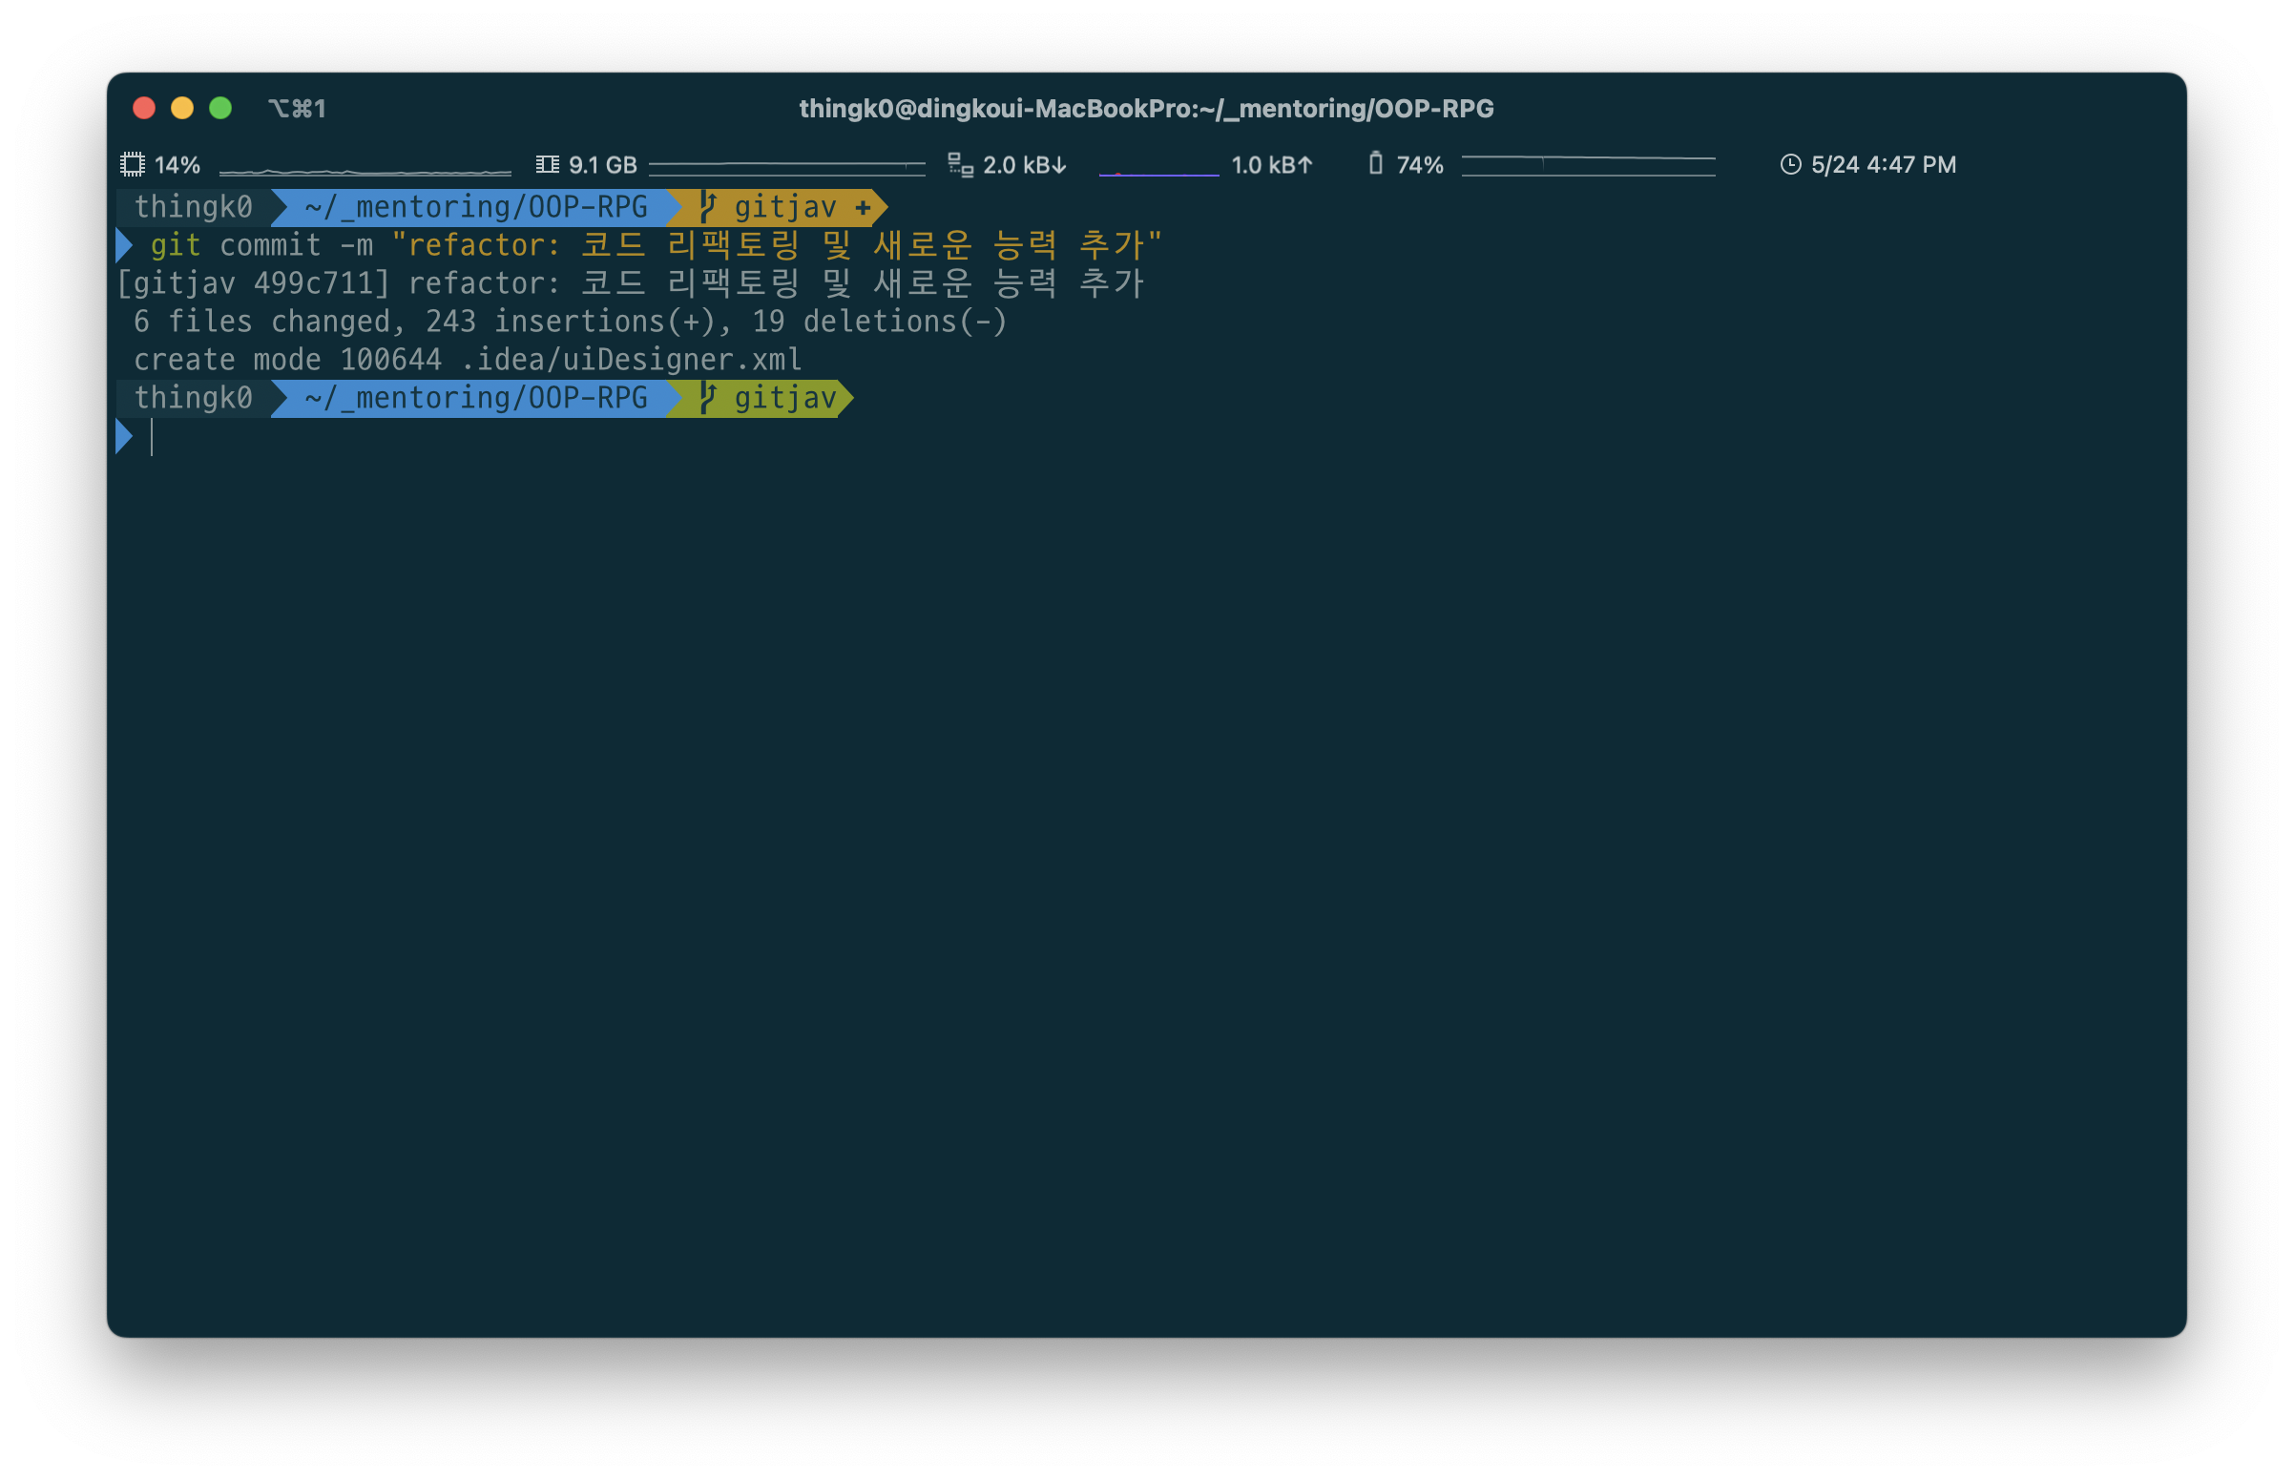Viewport: 2294px width, 1479px height.
Task: Click the ⌥⌘1 window shortcut label
Action: 297,109
